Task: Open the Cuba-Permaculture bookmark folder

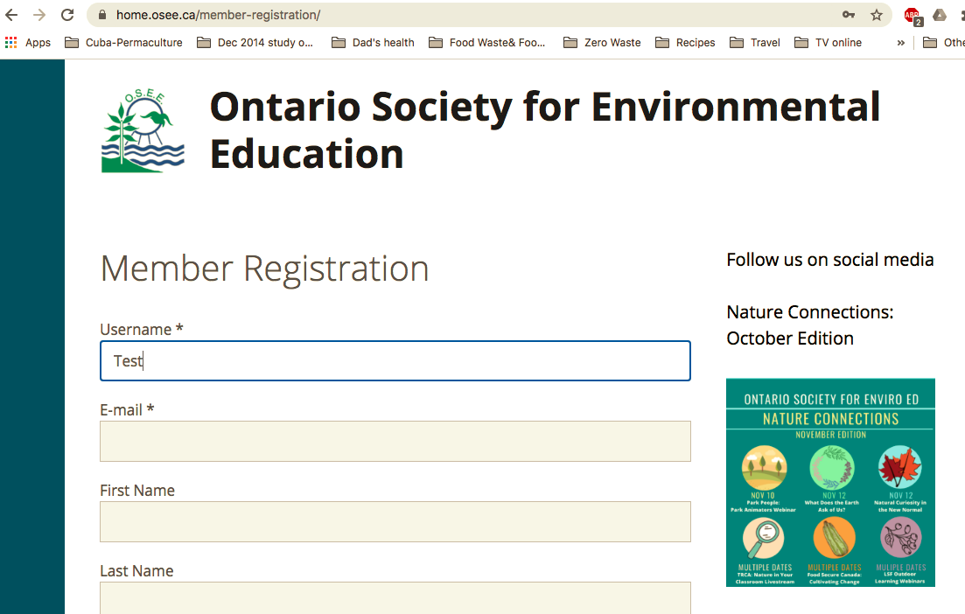Action: [x=123, y=43]
